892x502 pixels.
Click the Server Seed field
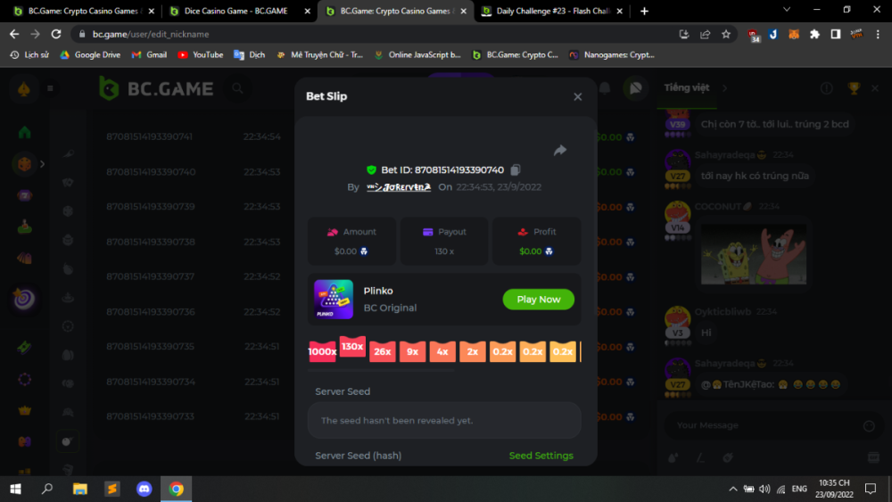[x=444, y=420]
